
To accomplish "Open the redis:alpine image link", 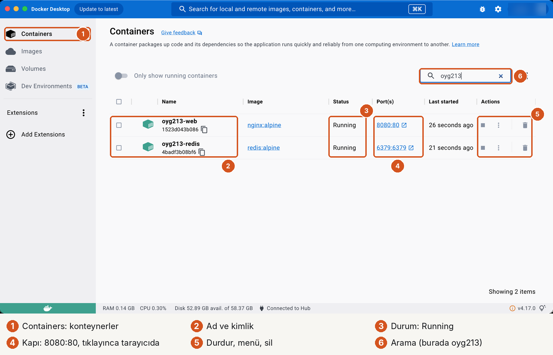I will pos(263,148).
